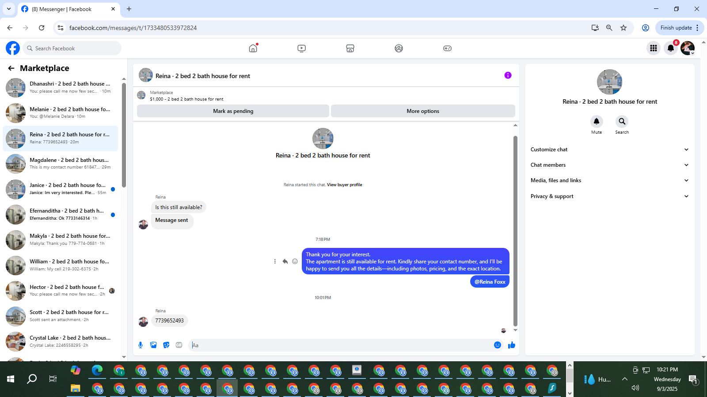Reply to the blue message arrow icon
This screenshot has height=397, width=707.
point(285,262)
